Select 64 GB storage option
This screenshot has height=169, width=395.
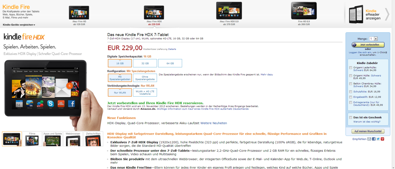pyautogui.click(x=170, y=63)
